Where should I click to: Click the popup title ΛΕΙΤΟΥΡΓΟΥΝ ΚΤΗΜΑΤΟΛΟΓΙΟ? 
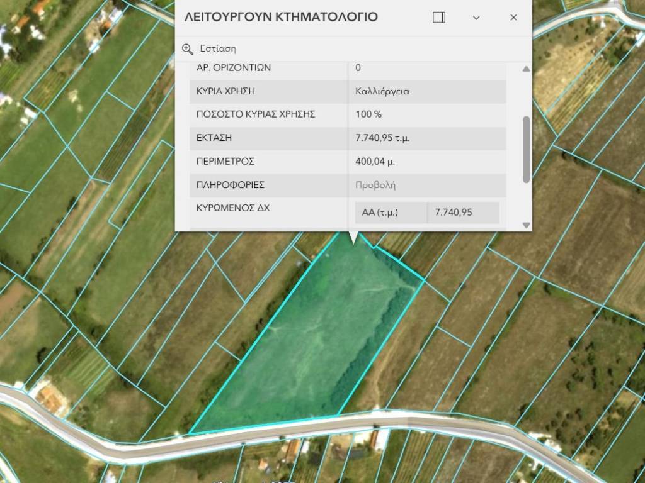[x=281, y=18]
